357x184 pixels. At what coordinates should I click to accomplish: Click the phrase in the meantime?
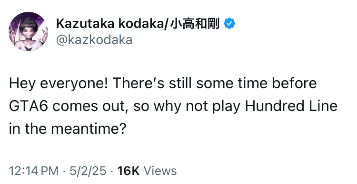coord(68,129)
